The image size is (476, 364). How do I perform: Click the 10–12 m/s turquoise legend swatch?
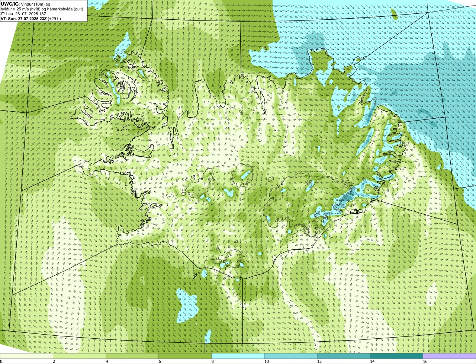(291, 356)
